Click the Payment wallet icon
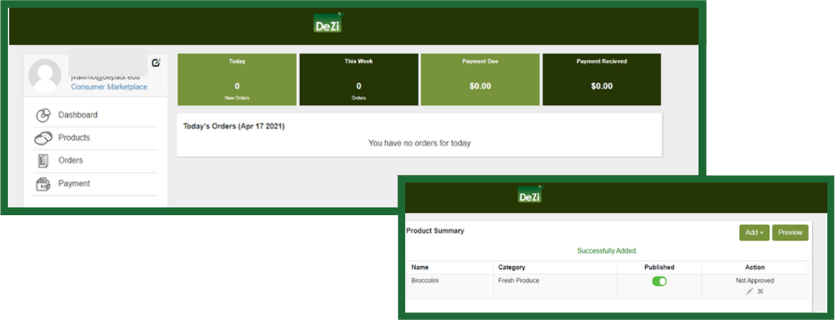Image resolution: width=835 pixels, height=320 pixels. 43,184
